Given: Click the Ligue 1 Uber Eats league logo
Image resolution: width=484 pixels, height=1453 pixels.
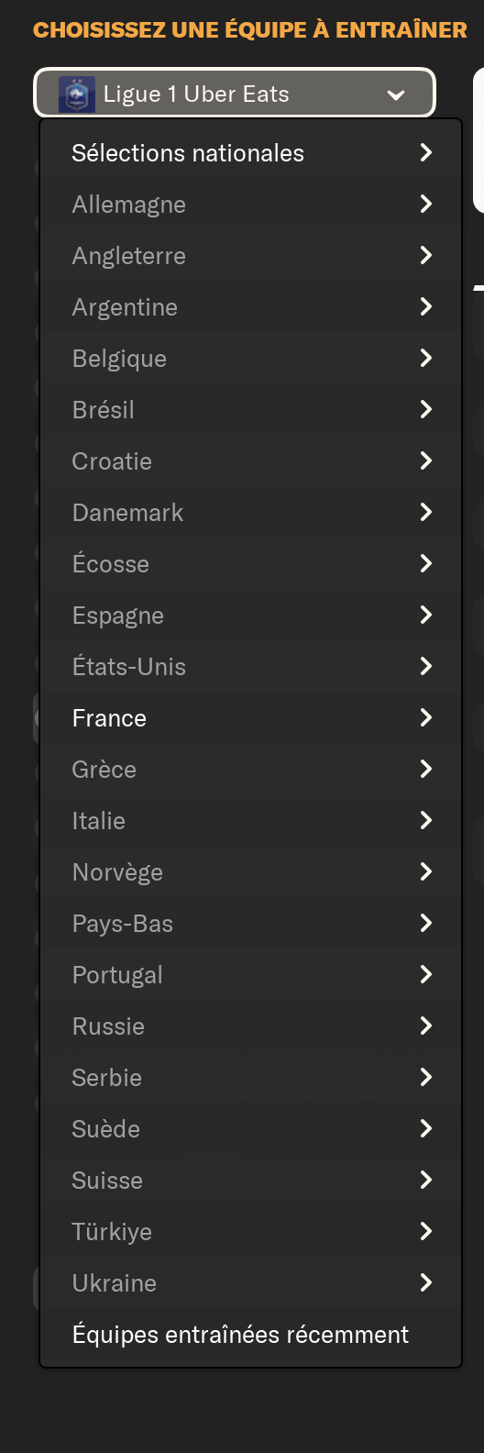Looking at the screenshot, I should coord(77,94).
